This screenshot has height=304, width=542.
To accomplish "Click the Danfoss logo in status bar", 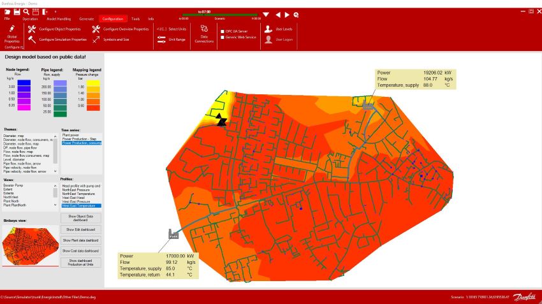I will click(x=524, y=297).
